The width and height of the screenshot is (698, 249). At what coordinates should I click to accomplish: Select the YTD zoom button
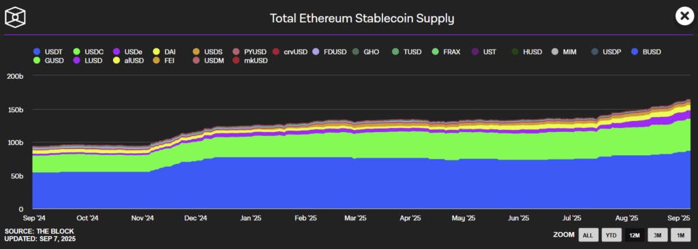click(x=611, y=234)
